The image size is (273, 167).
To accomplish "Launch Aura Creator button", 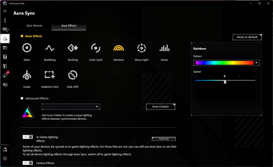I will (x=161, y=107).
